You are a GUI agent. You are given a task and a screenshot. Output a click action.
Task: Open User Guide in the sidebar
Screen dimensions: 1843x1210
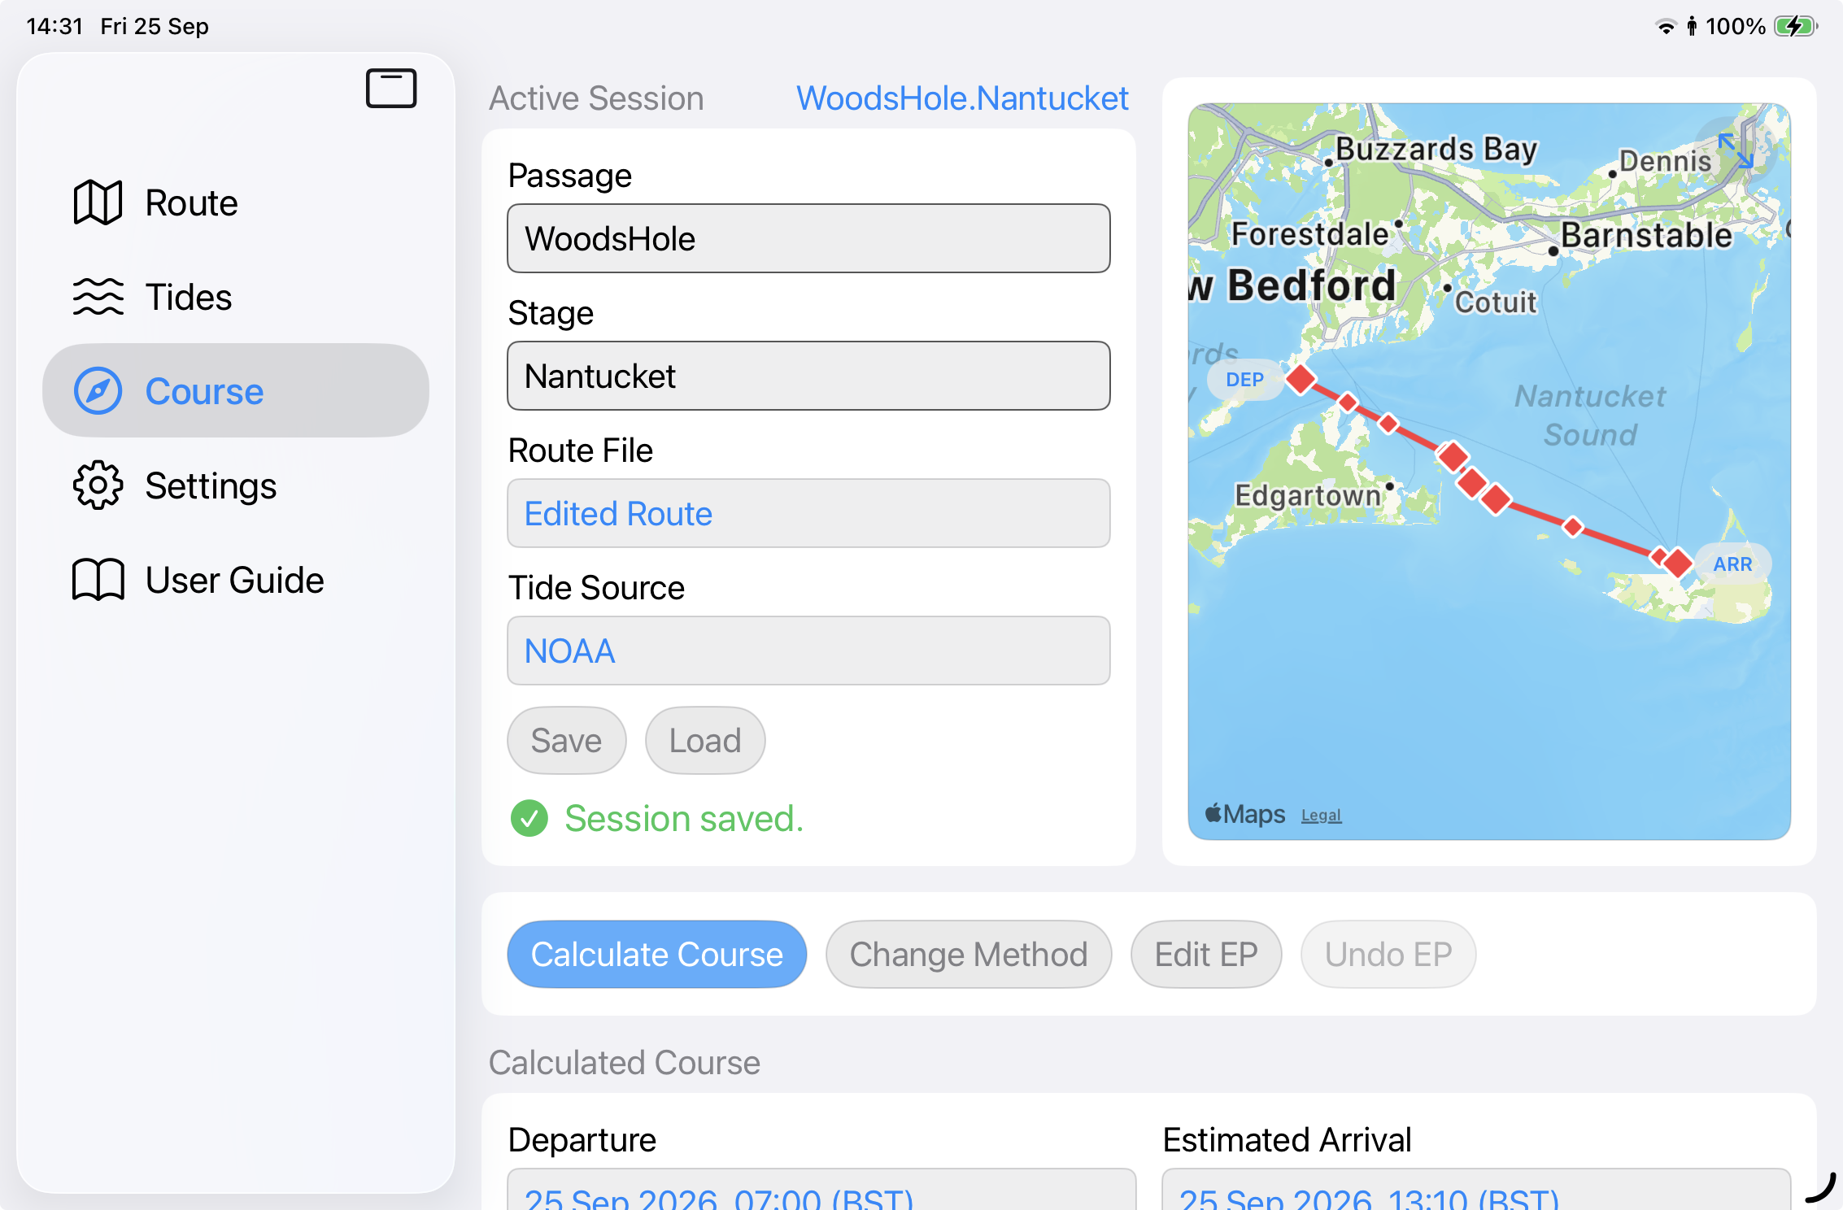tap(236, 580)
